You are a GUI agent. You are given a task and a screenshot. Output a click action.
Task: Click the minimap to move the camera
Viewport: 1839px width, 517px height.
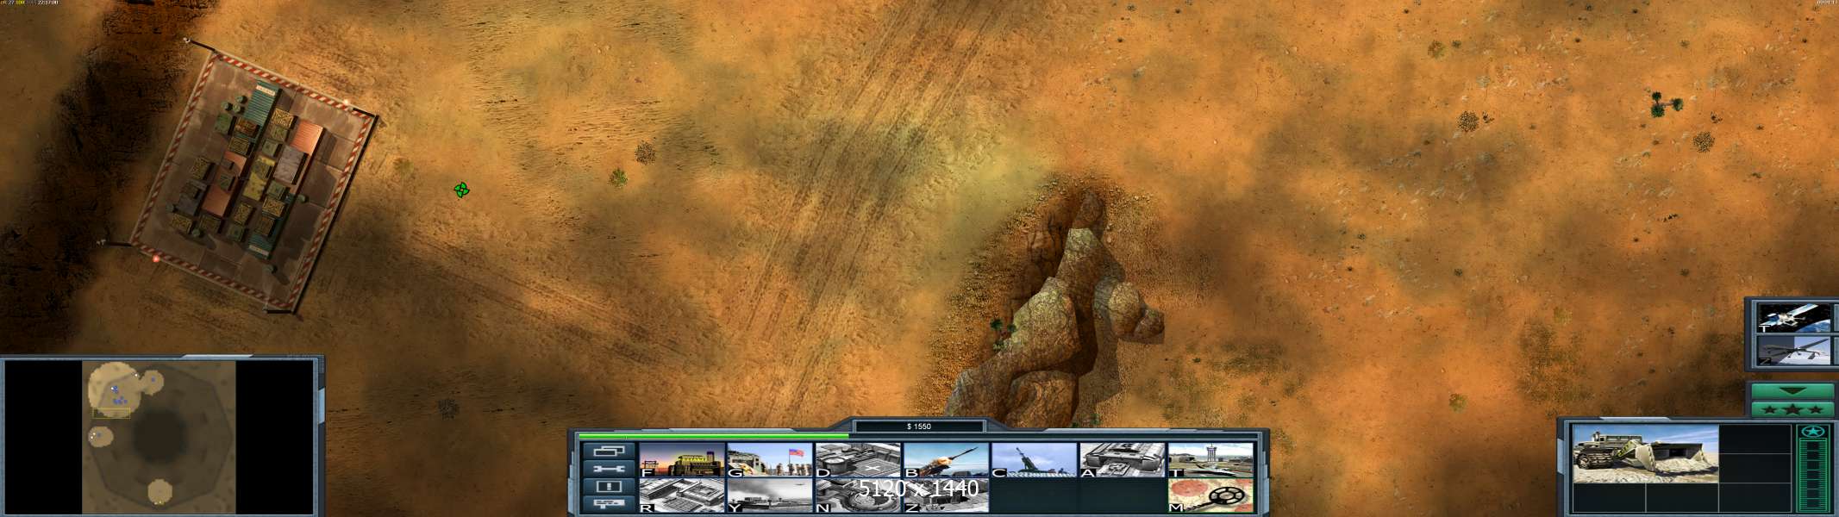pos(160,437)
